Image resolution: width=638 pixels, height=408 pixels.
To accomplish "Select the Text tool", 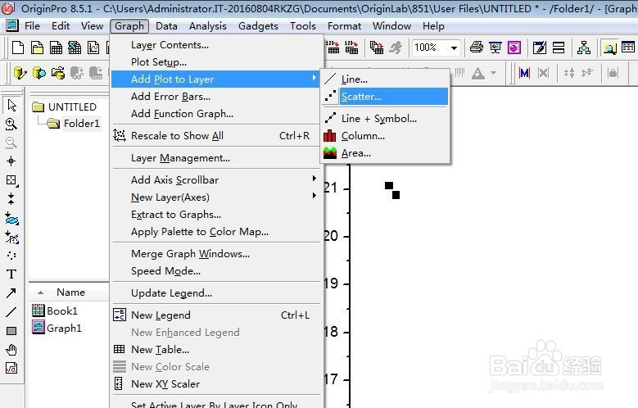I will coord(11,274).
